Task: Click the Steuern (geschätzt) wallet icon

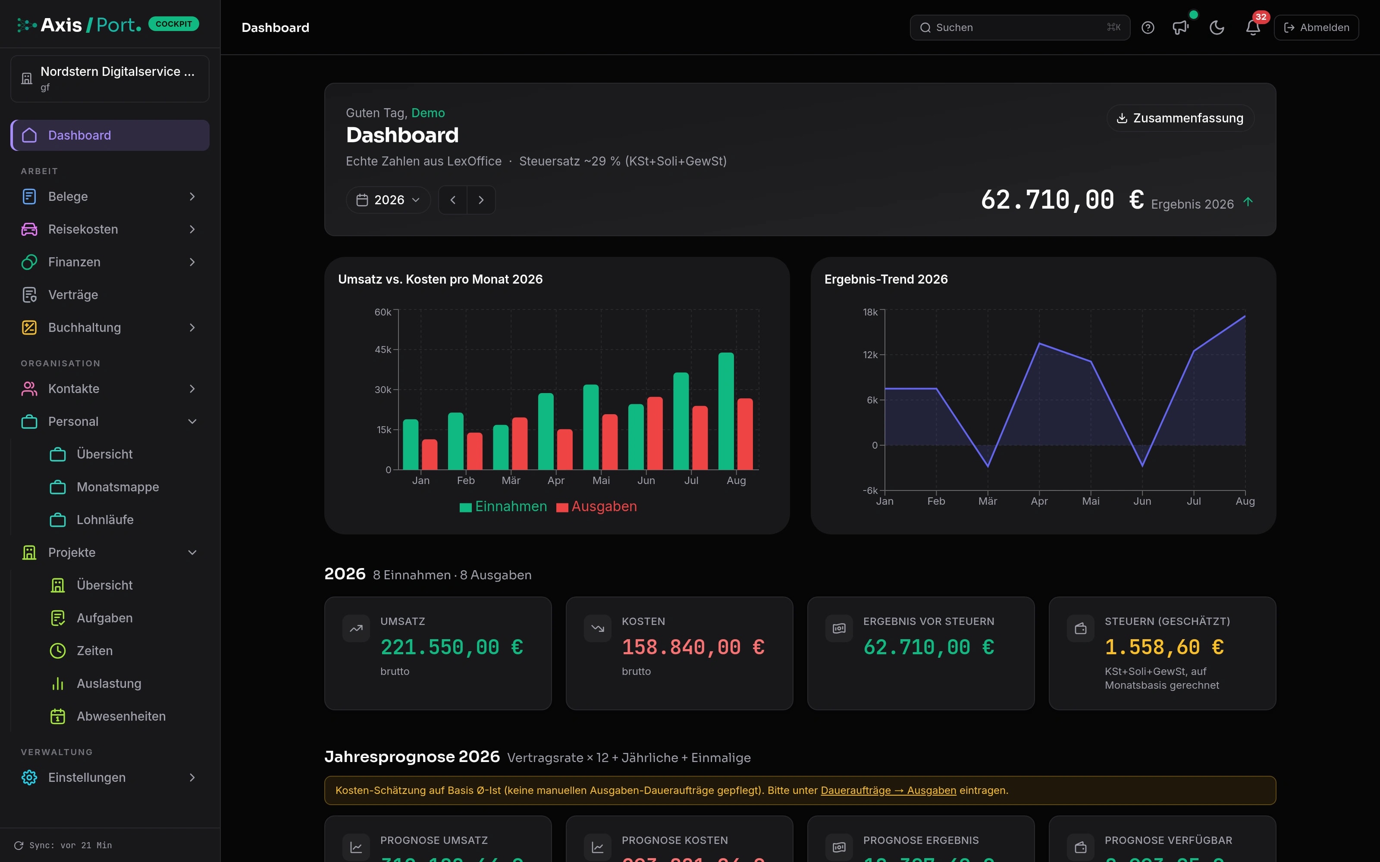Action: [1081, 629]
